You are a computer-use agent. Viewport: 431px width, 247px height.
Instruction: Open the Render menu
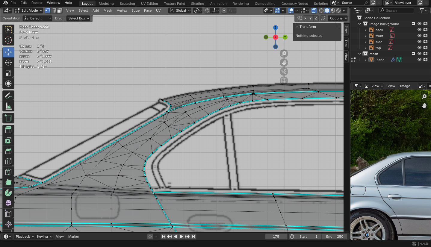click(37, 3)
